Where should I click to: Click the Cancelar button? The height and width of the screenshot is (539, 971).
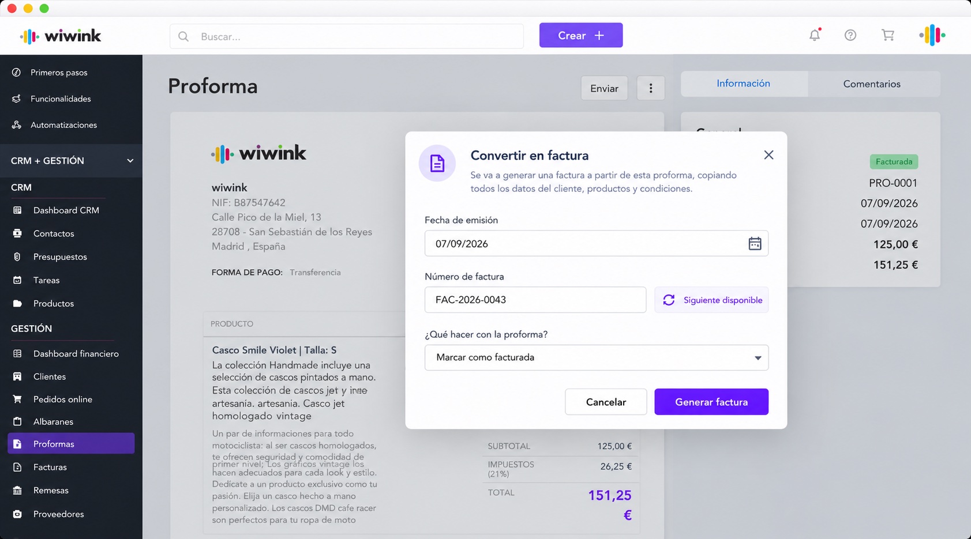606,402
